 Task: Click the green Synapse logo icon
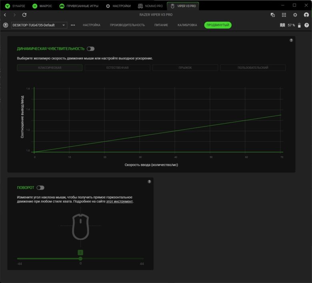8,6
